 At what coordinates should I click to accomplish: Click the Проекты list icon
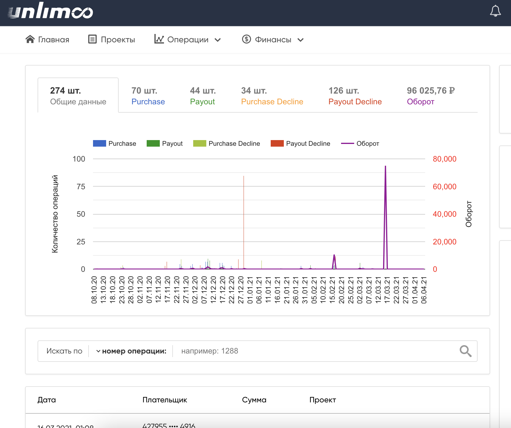coord(92,39)
